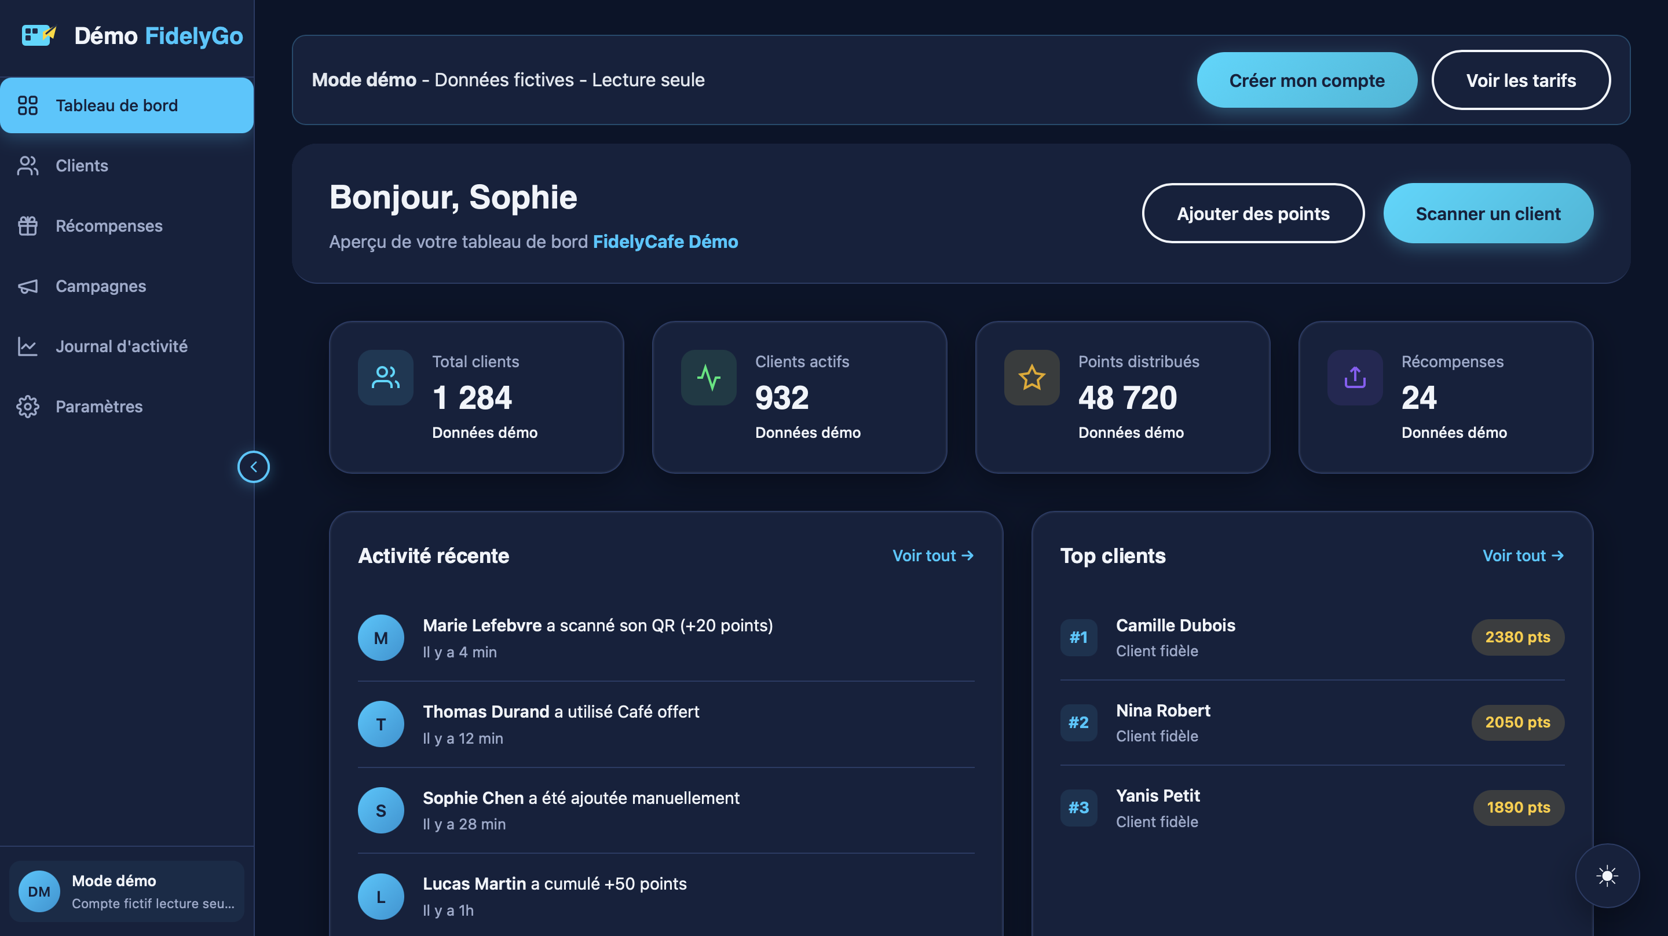This screenshot has width=1668, height=936.
Task: Click the FidelyCafe Démo link text
Action: (x=665, y=242)
